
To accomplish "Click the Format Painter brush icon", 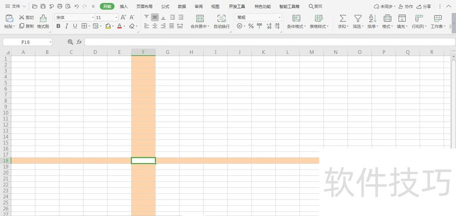I will (43, 18).
